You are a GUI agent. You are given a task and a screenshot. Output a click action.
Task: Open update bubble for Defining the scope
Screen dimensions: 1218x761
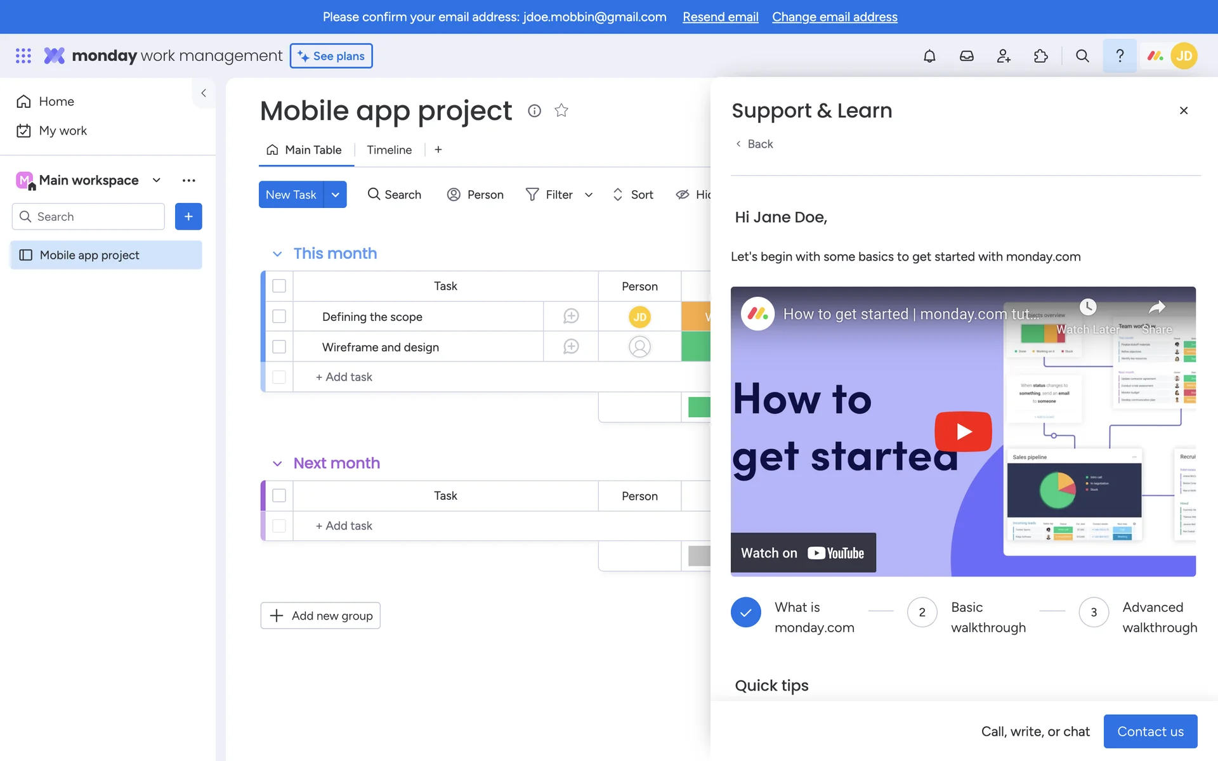click(571, 316)
